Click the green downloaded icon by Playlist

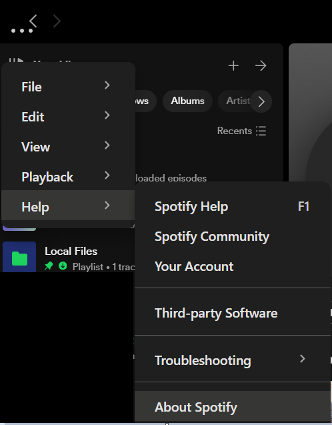(63, 266)
